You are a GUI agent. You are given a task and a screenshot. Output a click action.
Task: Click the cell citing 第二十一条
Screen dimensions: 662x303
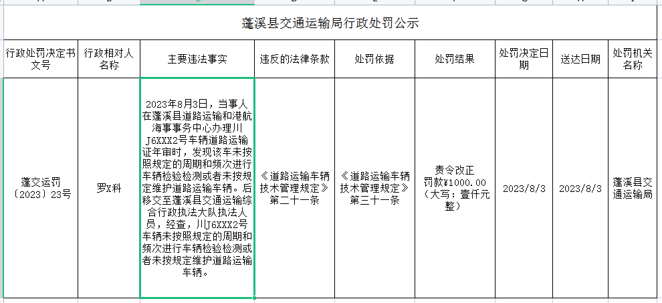coord(294,188)
